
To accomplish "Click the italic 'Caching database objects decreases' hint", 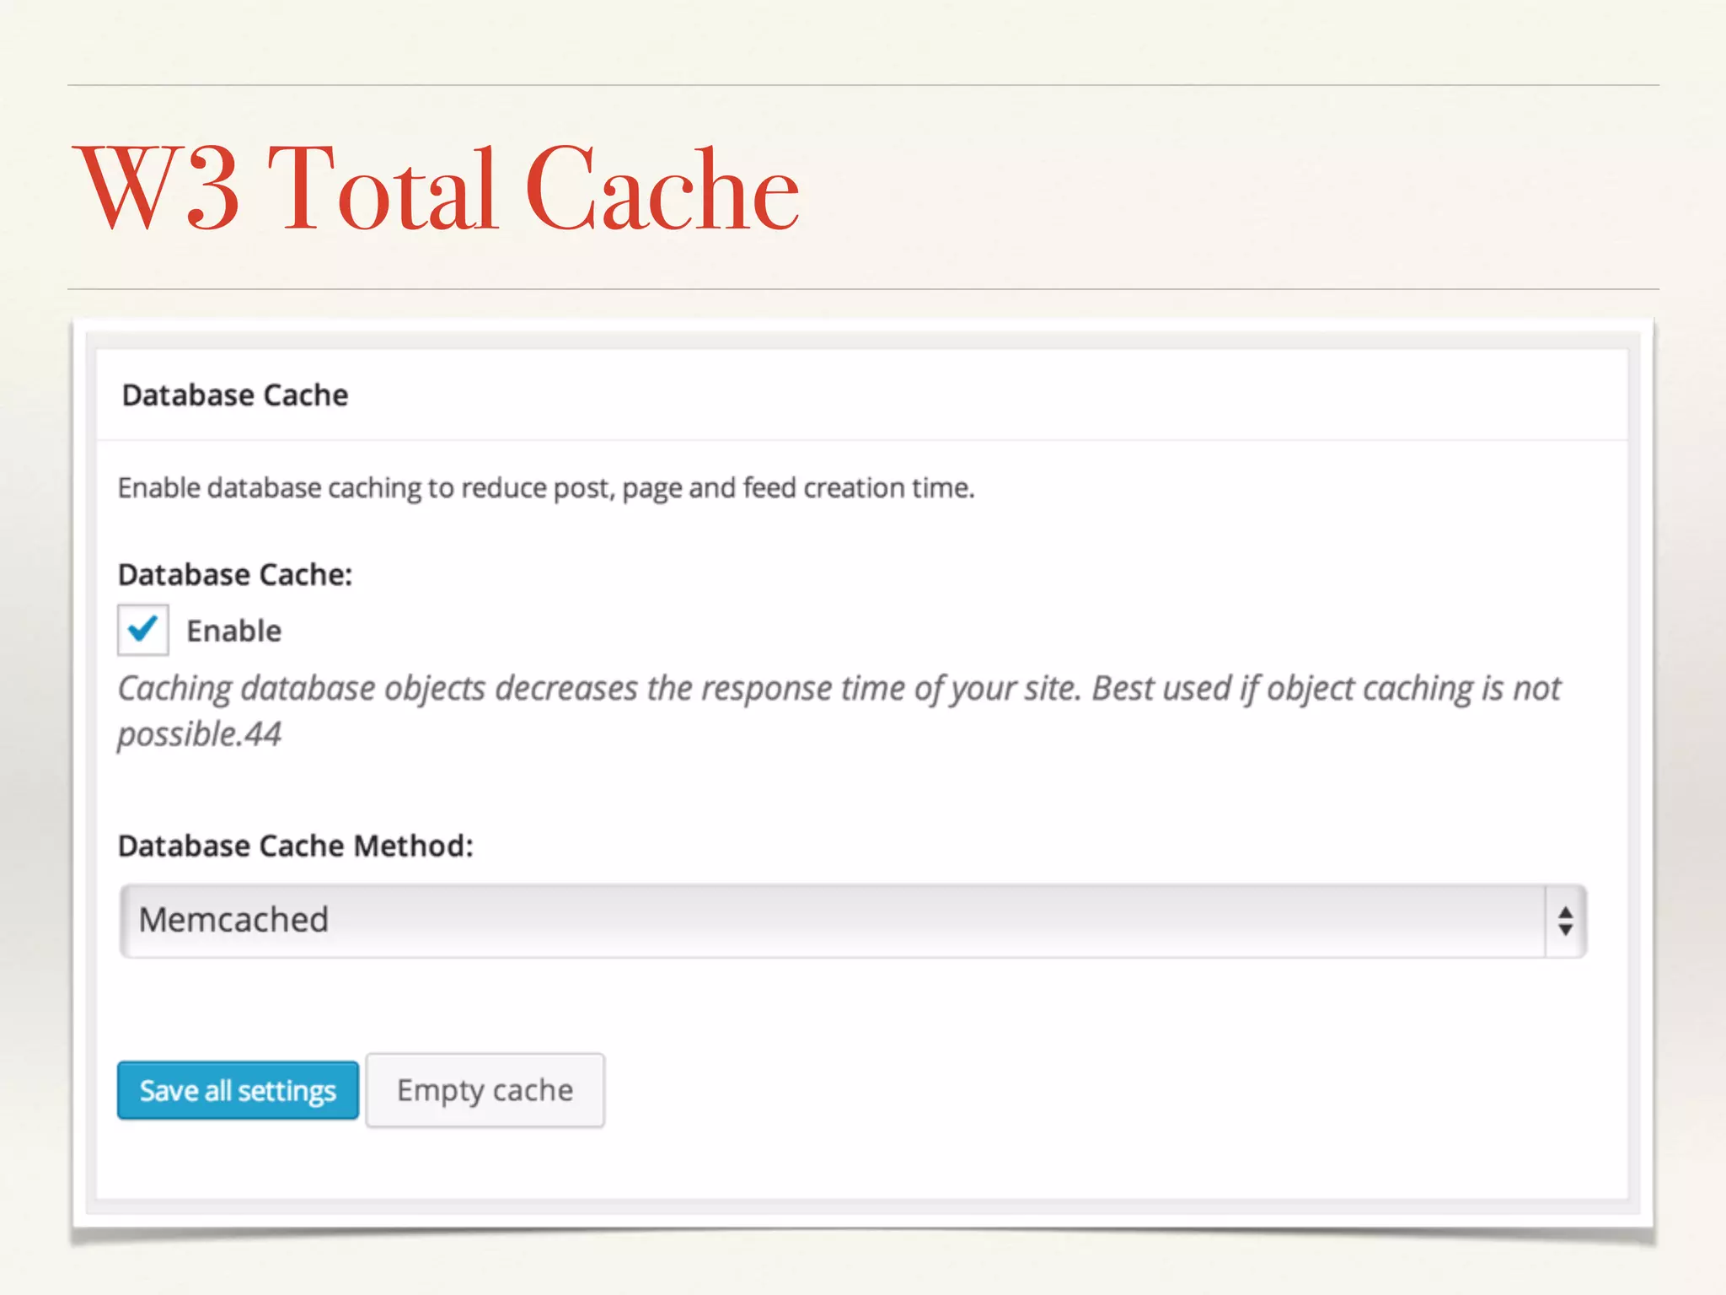I will 839,711.
